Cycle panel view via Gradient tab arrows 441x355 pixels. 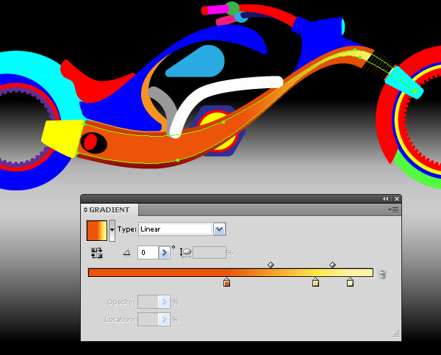coord(85,210)
